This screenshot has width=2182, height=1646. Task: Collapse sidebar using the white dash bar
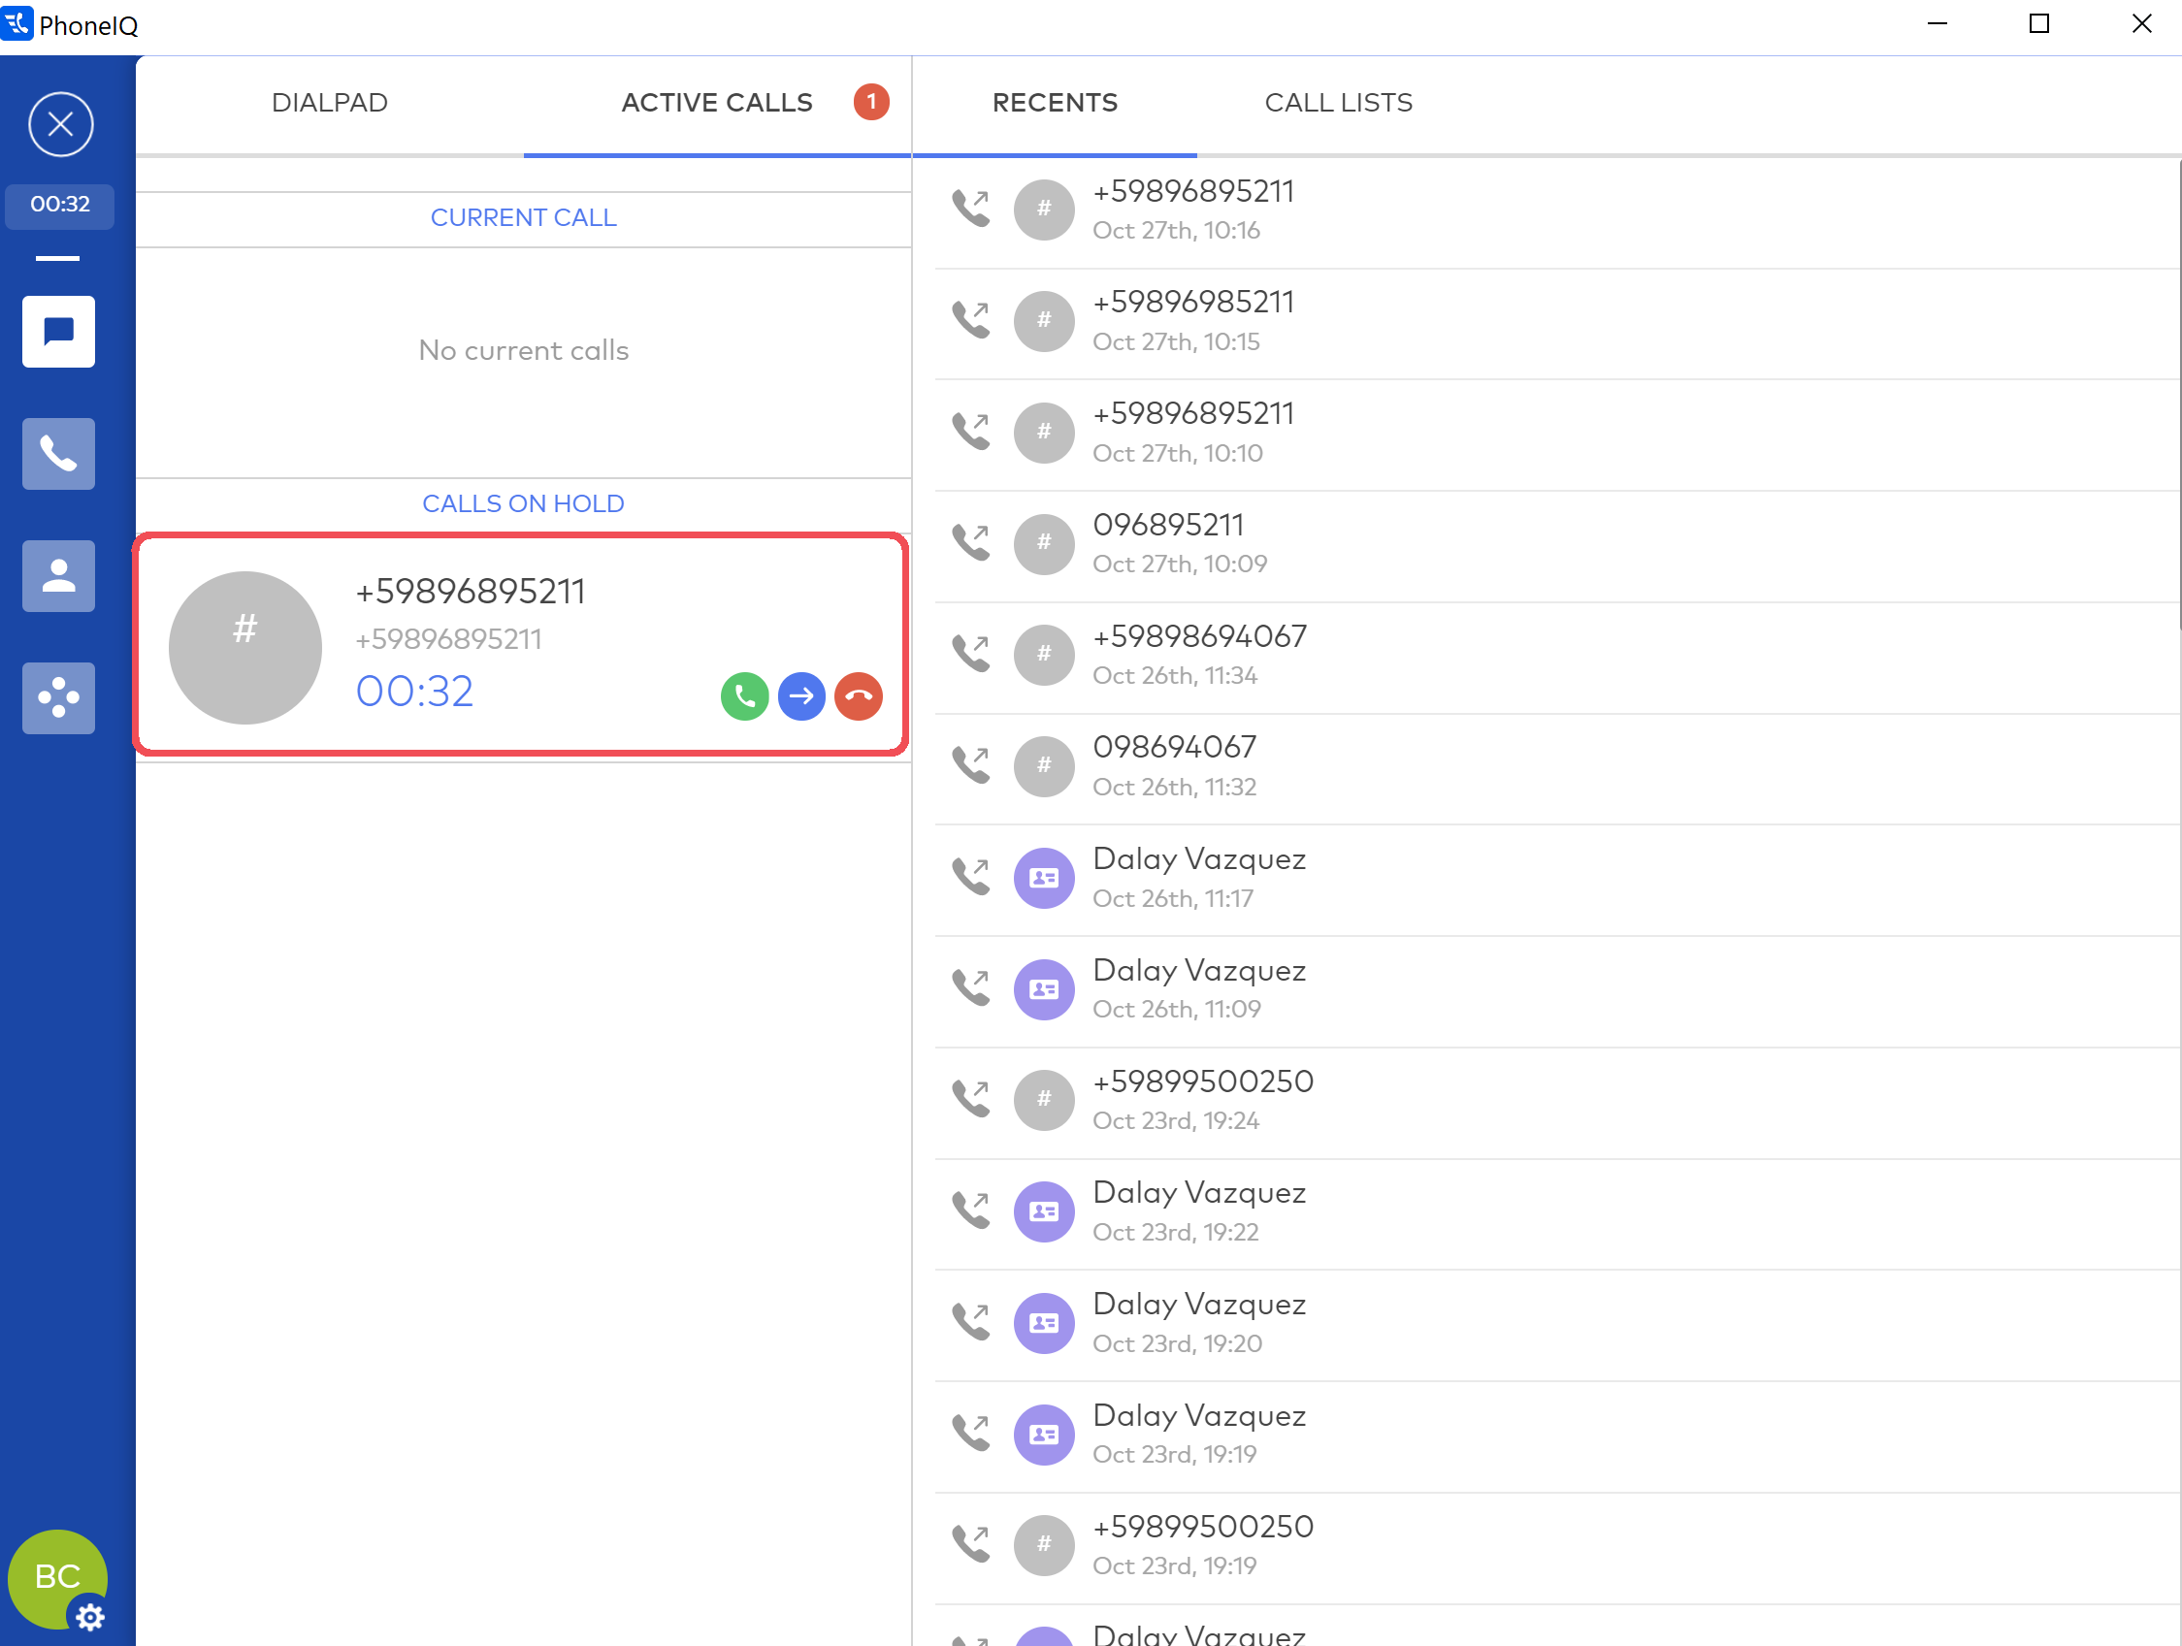58,258
